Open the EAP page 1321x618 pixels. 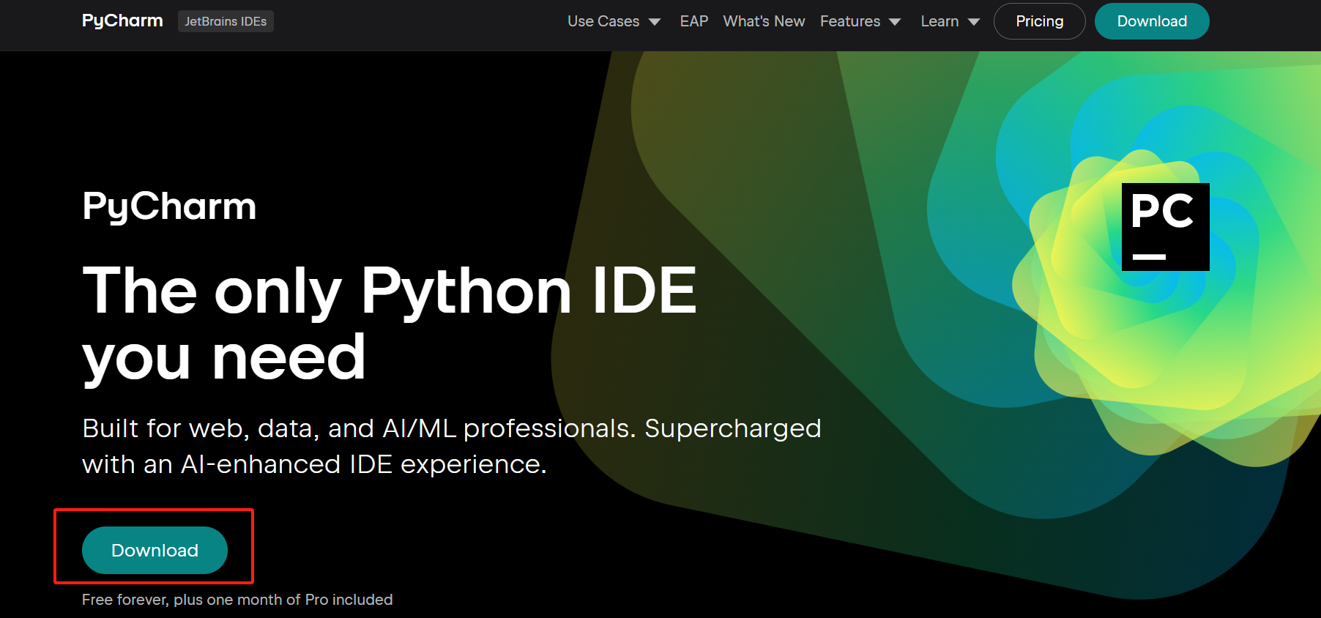coord(693,21)
